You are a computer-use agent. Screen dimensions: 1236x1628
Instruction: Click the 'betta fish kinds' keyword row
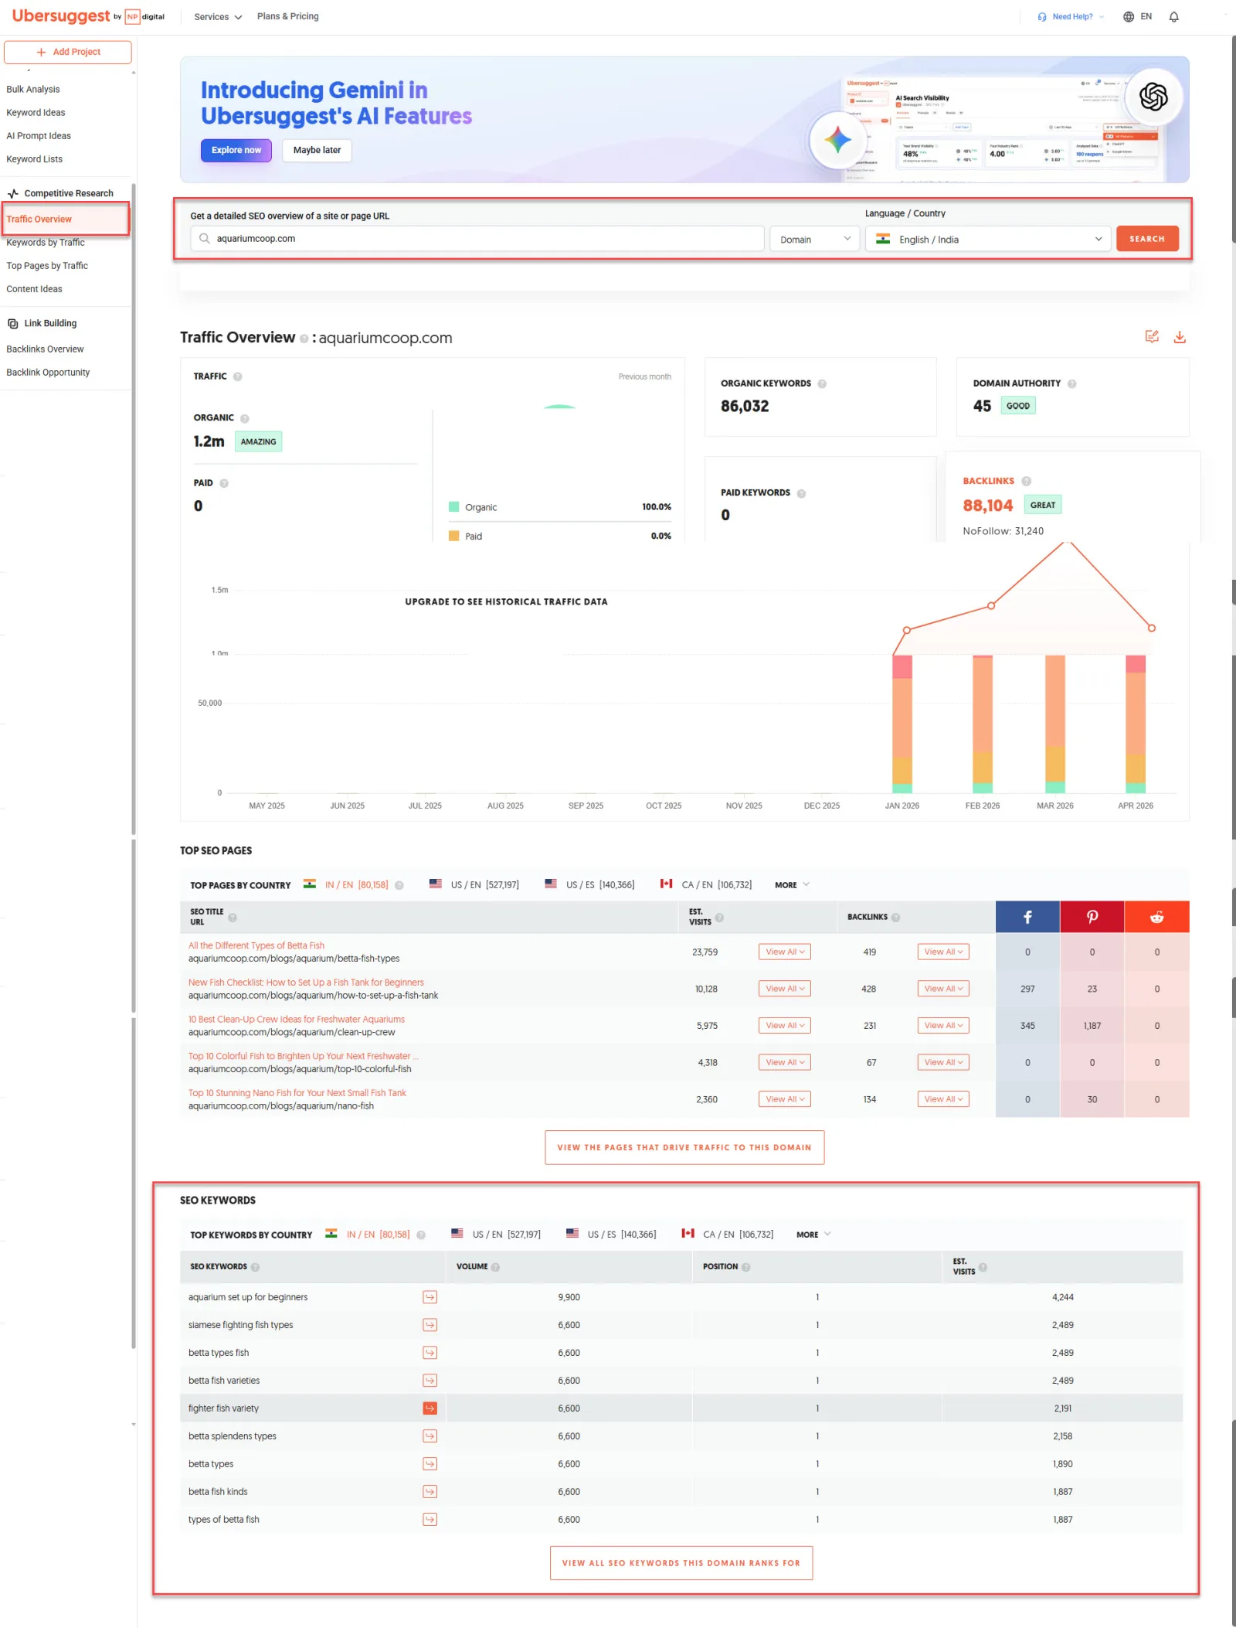[x=681, y=1492]
